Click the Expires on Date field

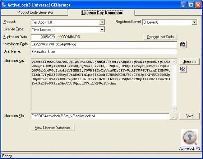(43, 37)
